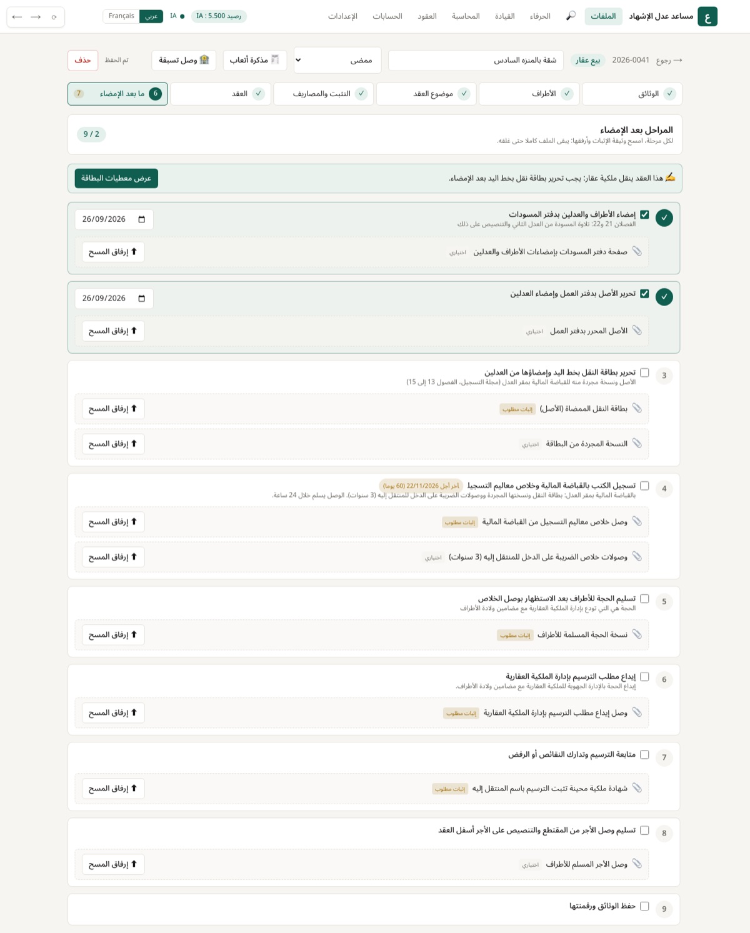Switch to العقد step tab
The height and width of the screenshot is (933, 750).
pos(221,94)
